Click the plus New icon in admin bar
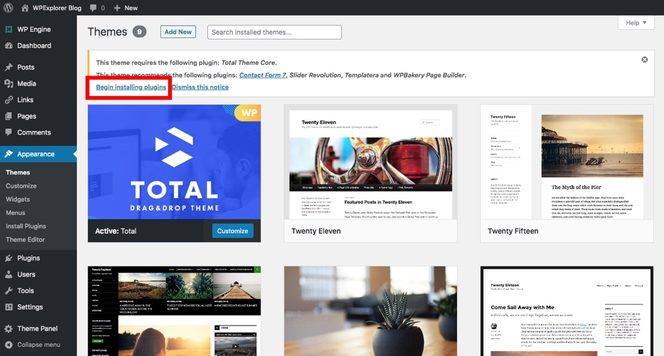 point(118,8)
